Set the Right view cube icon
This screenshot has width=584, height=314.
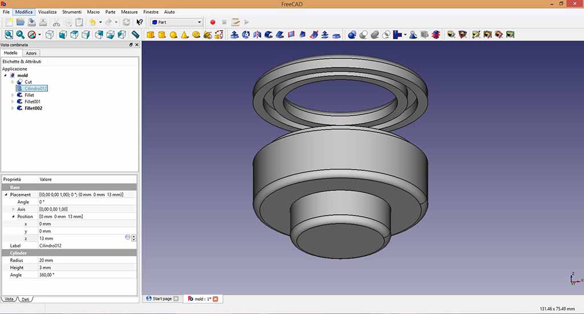pyautogui.click(x=86, y=35)
